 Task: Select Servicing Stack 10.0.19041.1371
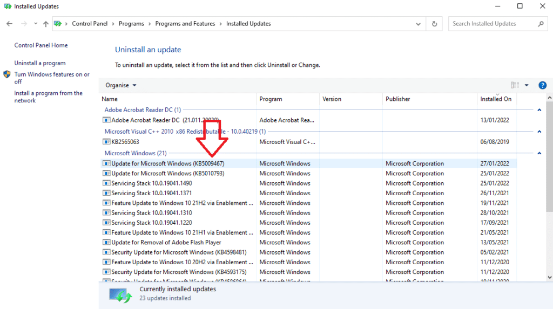point(309,193)
